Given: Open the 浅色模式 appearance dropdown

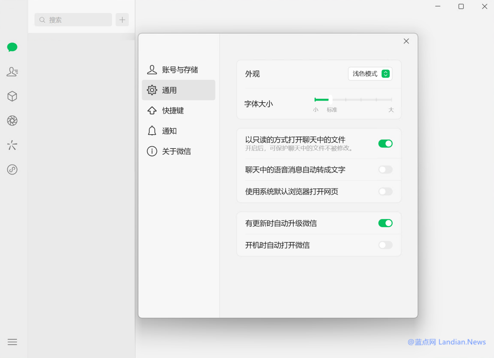Looking at the screenshot, I should coord(370,74).
